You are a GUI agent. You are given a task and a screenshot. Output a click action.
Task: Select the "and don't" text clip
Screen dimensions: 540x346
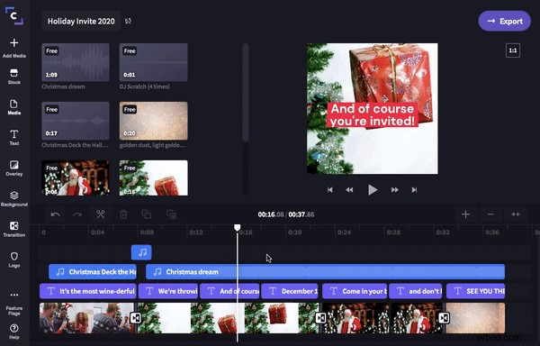click(x=416, y=291)
